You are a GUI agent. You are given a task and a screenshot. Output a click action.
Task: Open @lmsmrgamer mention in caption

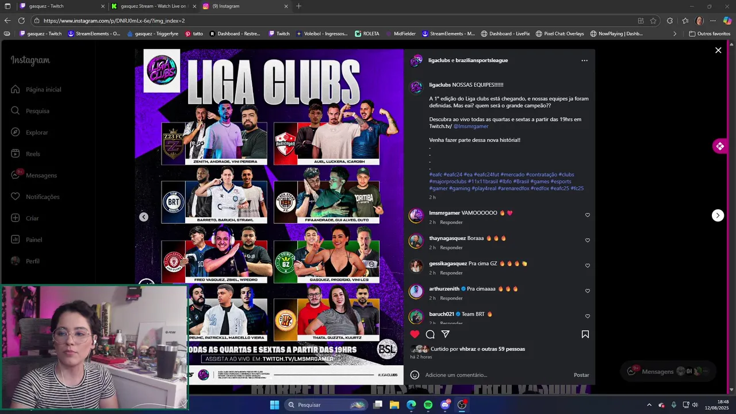[471, 126]
